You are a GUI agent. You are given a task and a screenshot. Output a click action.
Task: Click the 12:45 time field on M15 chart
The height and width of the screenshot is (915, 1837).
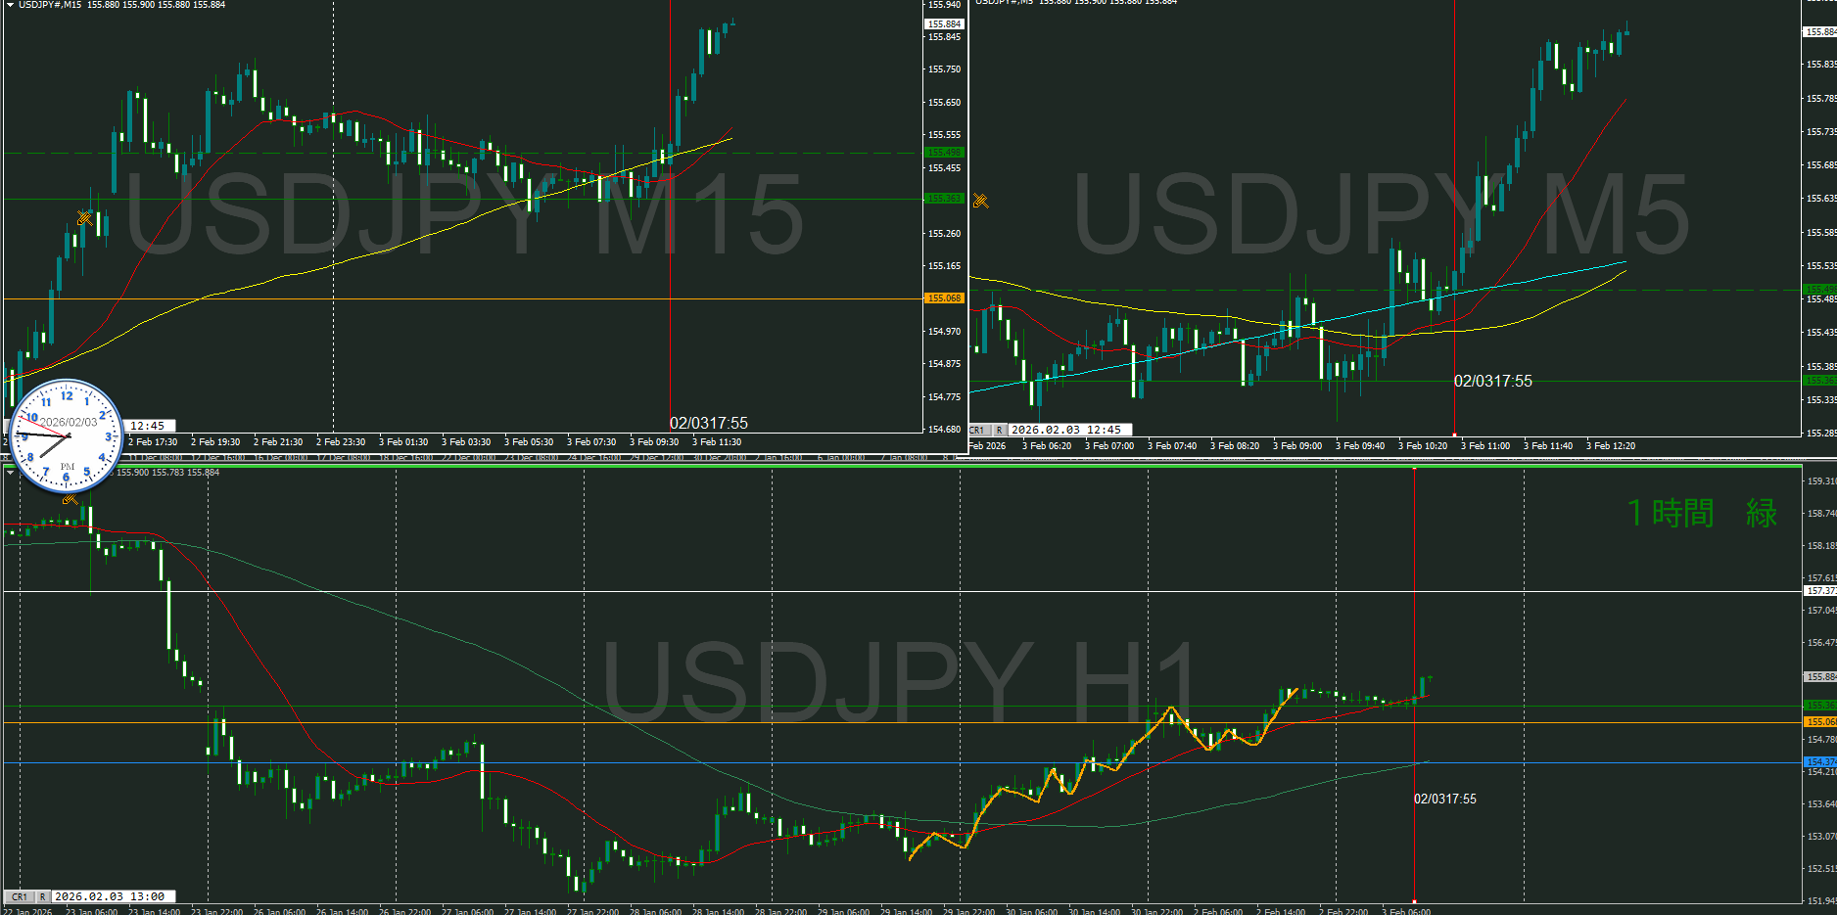pyautogui.click(x=151, y=426)
